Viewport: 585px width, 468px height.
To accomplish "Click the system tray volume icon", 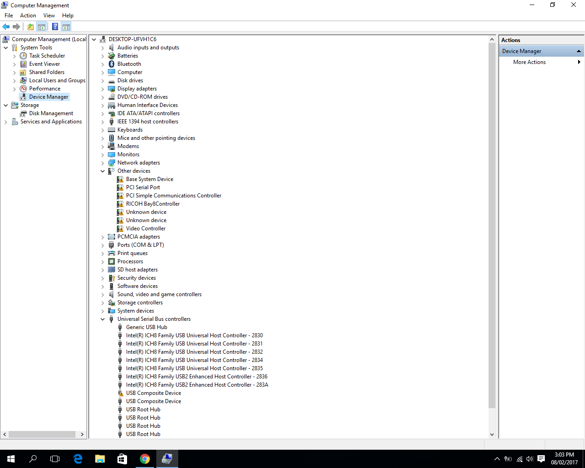I will pyautogui.click(x=530, y=459).
